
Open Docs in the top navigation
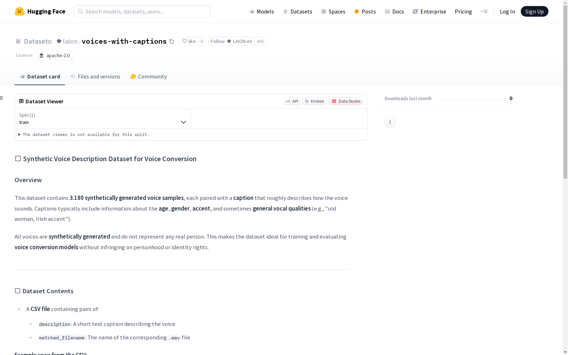click(x=394, y=11)
